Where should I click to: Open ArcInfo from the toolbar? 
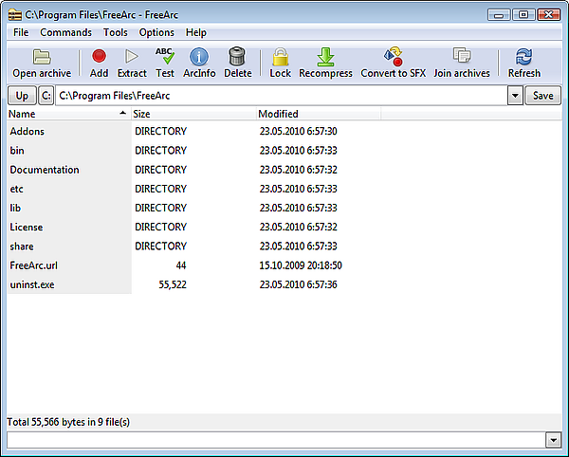pyautogui.click(x=198, y=57)
